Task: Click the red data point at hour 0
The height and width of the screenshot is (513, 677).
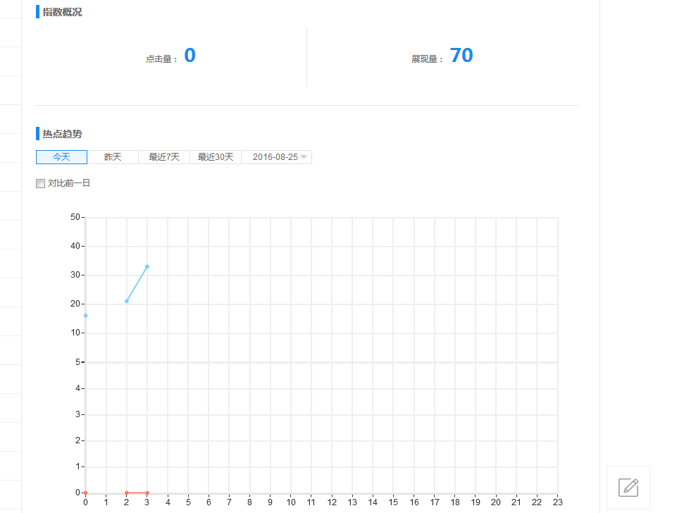Action: pos(86,493)
